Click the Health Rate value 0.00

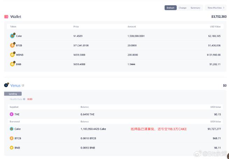tap(30, 99)
